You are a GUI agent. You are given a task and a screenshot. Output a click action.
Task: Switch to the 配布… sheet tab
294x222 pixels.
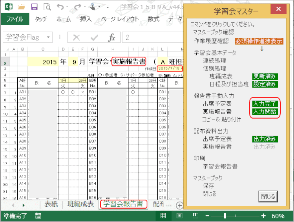click(162, 204)
